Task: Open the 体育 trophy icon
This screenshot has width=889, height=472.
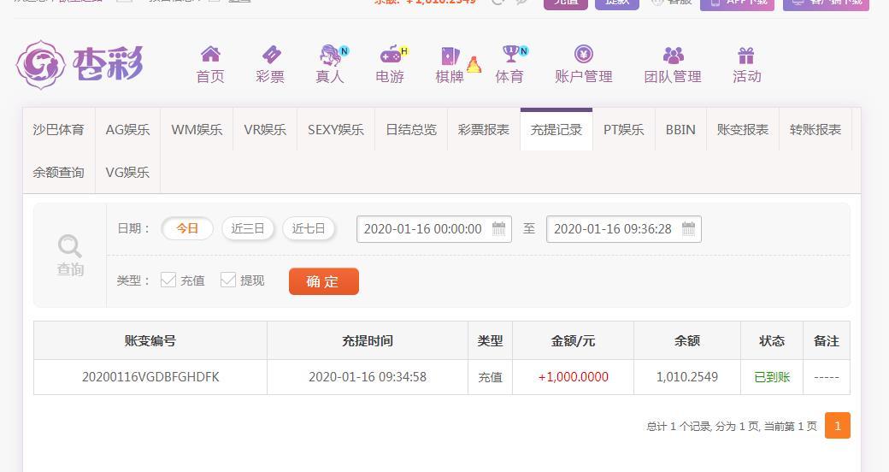Action: click(x=511, y=54)
